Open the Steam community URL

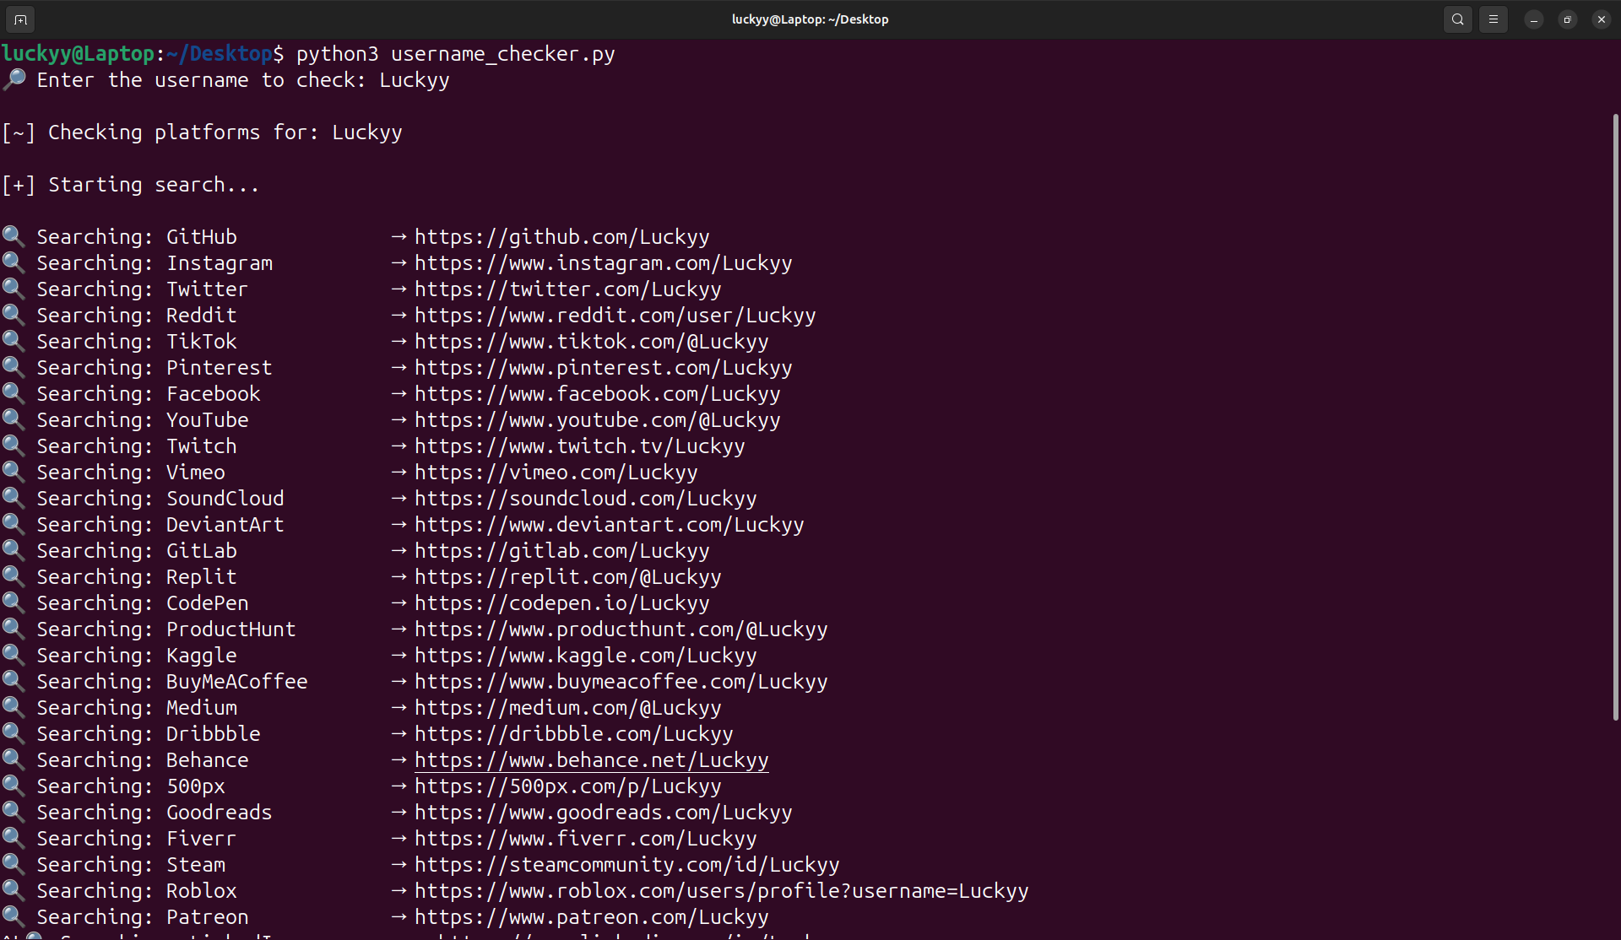click(626, 865)
